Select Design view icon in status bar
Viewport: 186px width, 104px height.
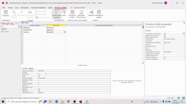click(183, 98)
